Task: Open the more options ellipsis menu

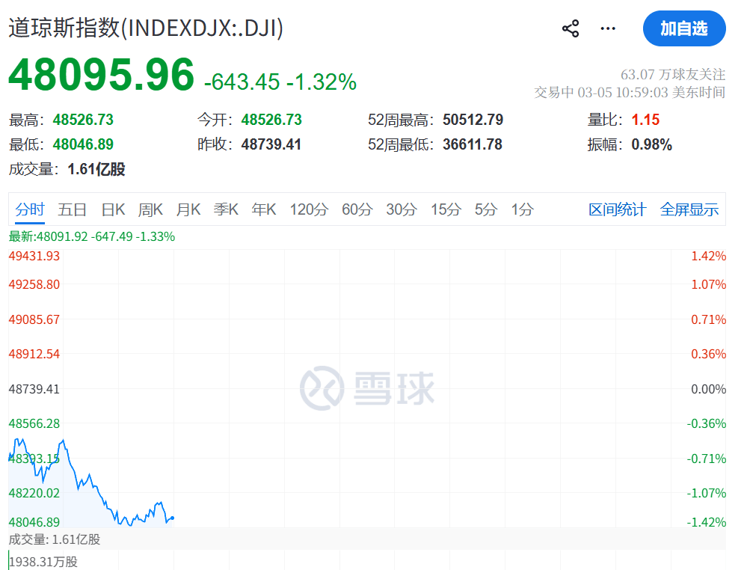Action: click(607, 28)
